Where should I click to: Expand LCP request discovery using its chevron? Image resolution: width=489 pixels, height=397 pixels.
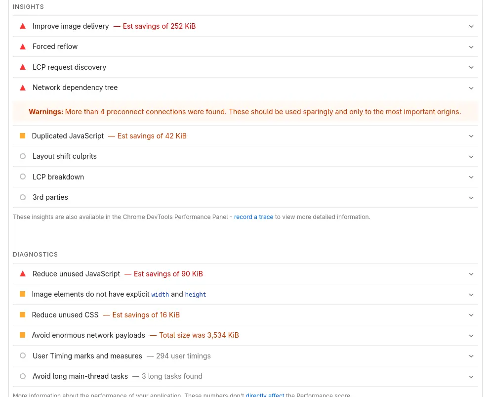(471, 68)
